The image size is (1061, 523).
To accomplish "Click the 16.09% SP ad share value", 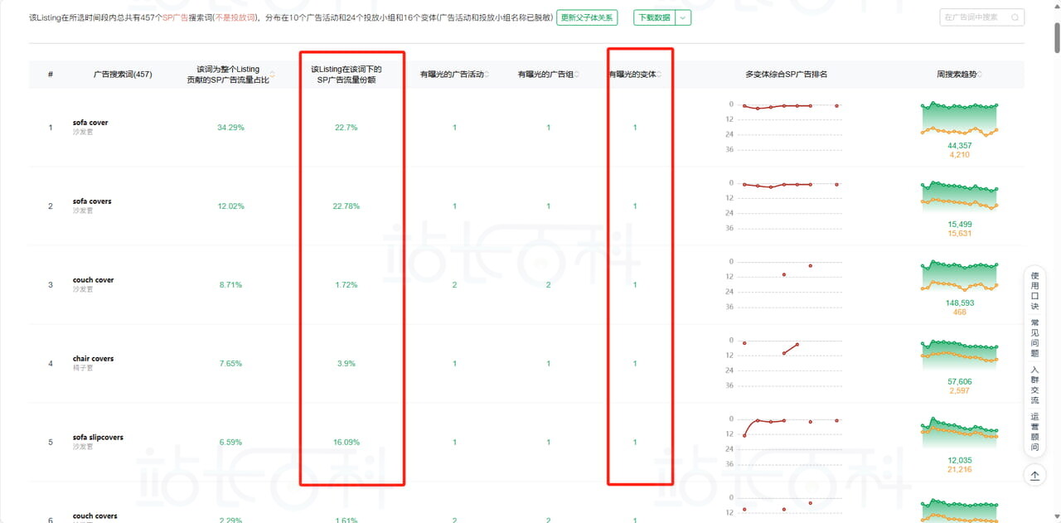I will pos(346,443).
